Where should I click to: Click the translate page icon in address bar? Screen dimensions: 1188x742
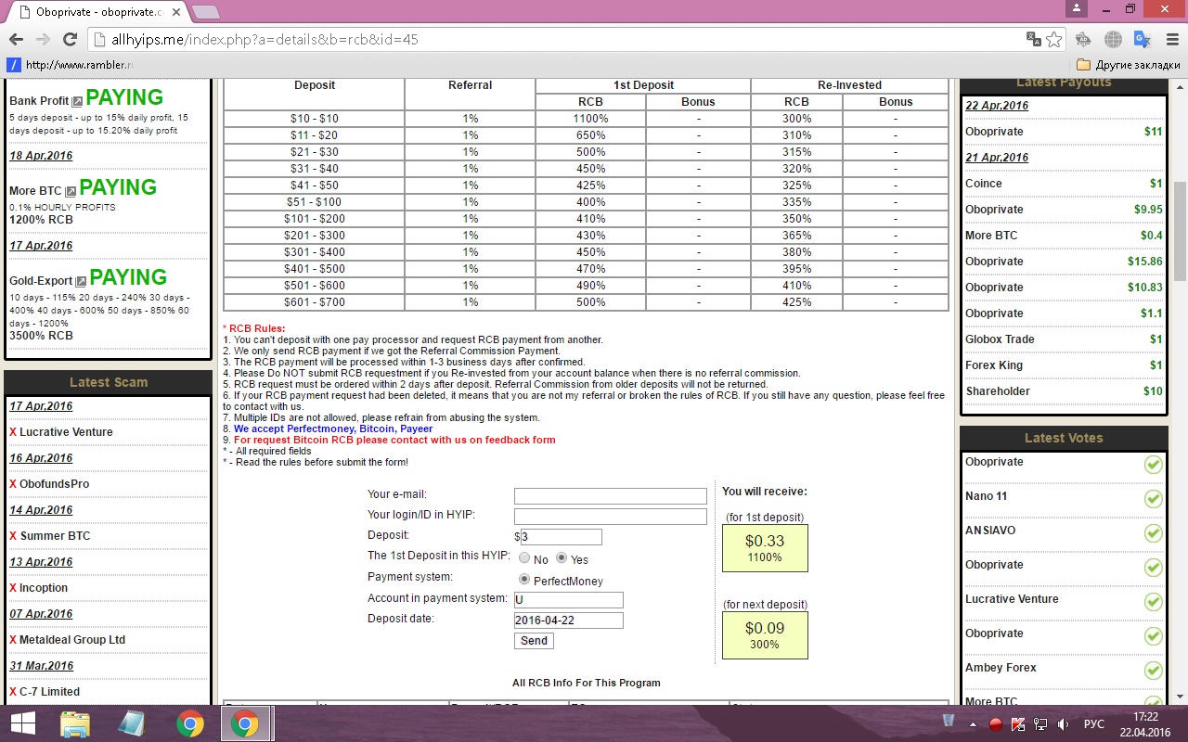1033,40
